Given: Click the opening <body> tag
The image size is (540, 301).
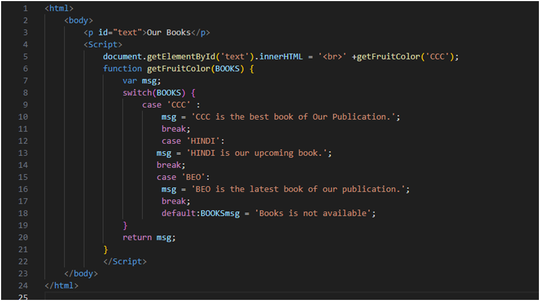Looking at the screenshot, I should (x=79, y=20).
